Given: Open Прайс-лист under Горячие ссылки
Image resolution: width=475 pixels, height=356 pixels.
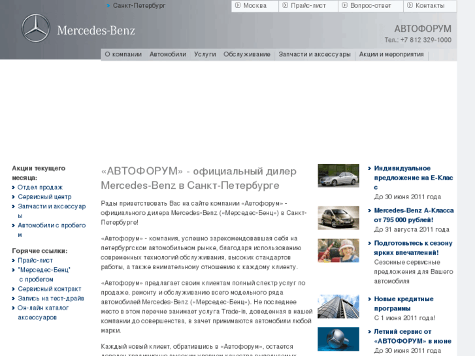Looking at the screenshot, I should [x=35, y=260].
